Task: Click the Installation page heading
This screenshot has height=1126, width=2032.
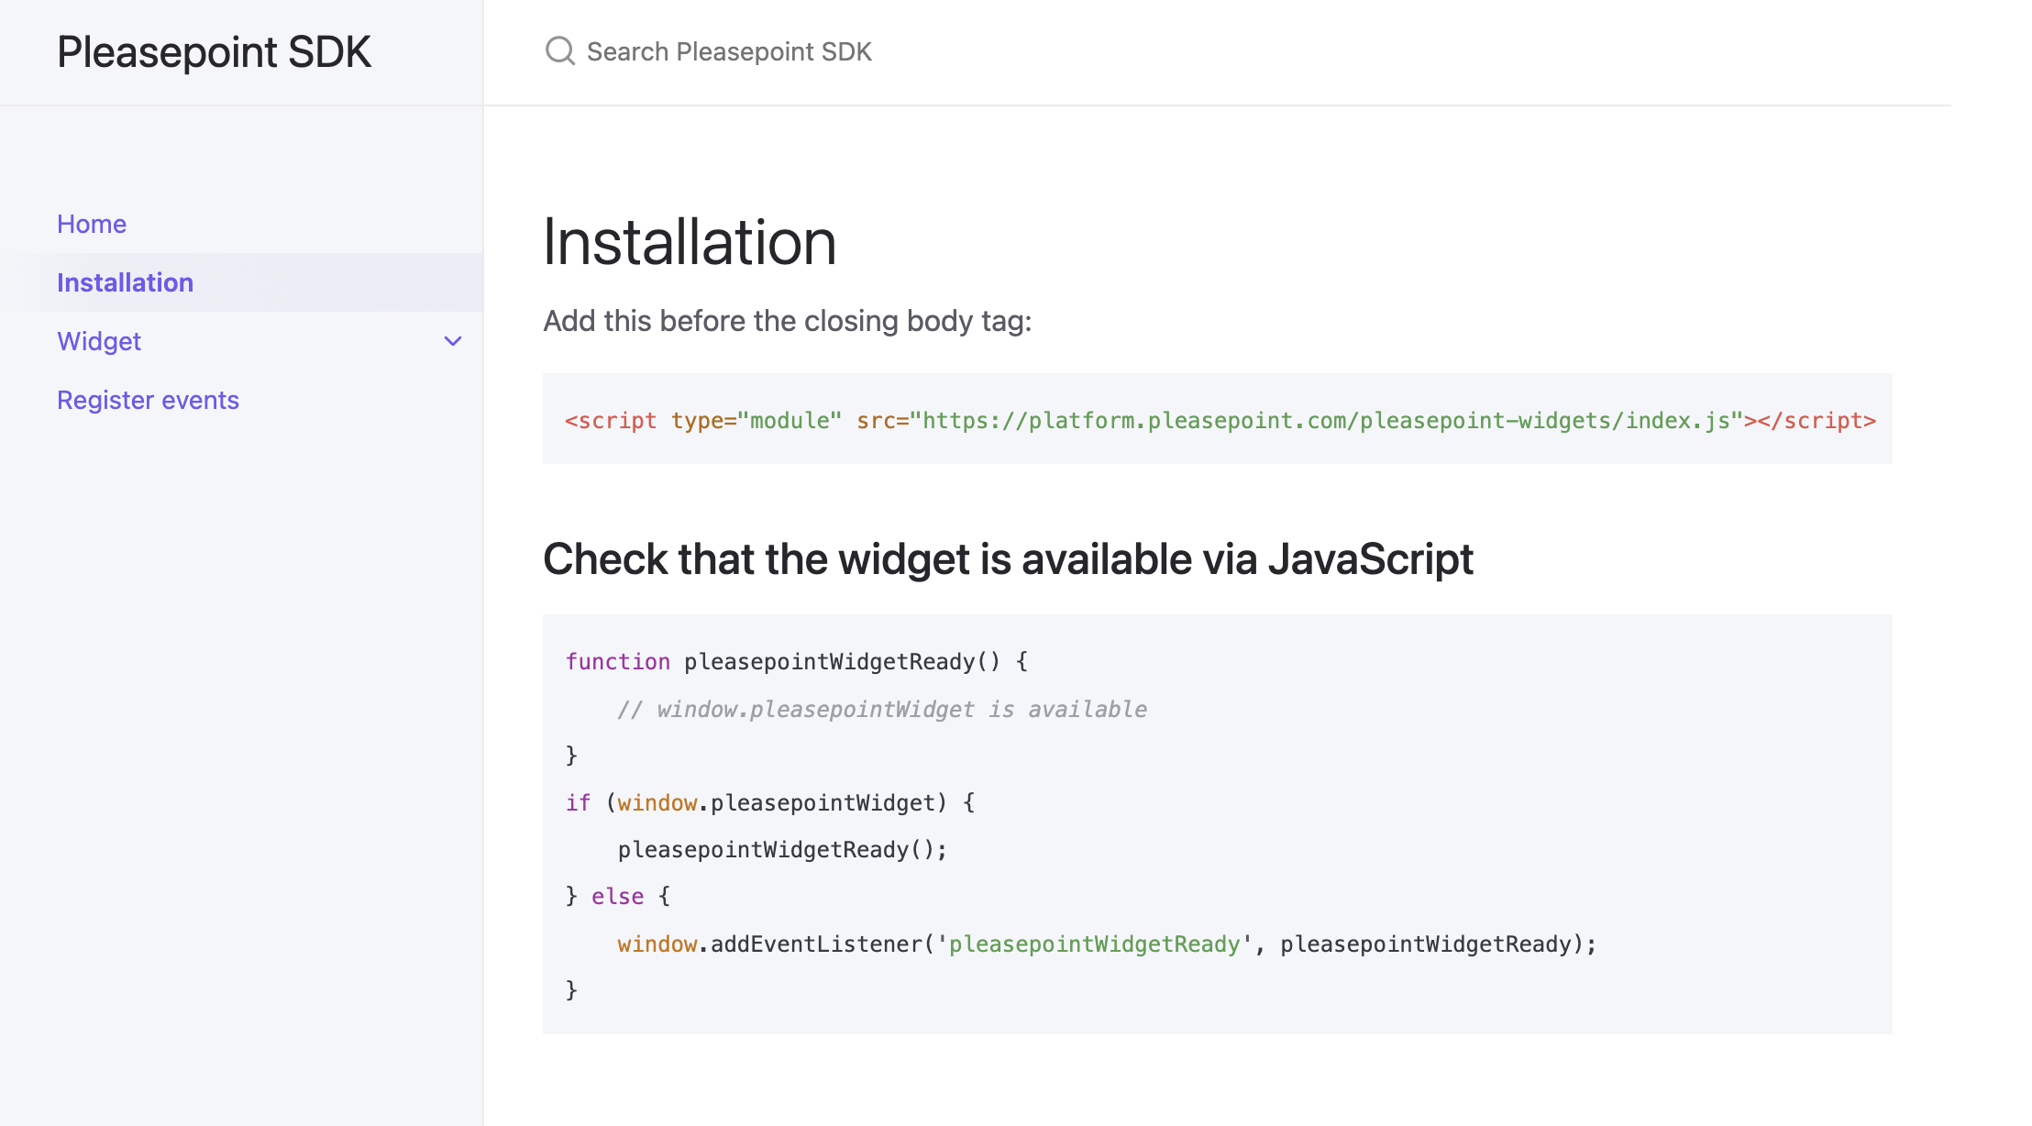Action: tap(689, 243)
